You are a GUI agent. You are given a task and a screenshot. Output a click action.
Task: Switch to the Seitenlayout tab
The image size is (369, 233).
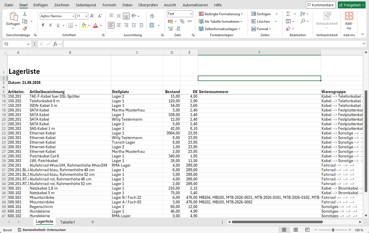(86, 5)
